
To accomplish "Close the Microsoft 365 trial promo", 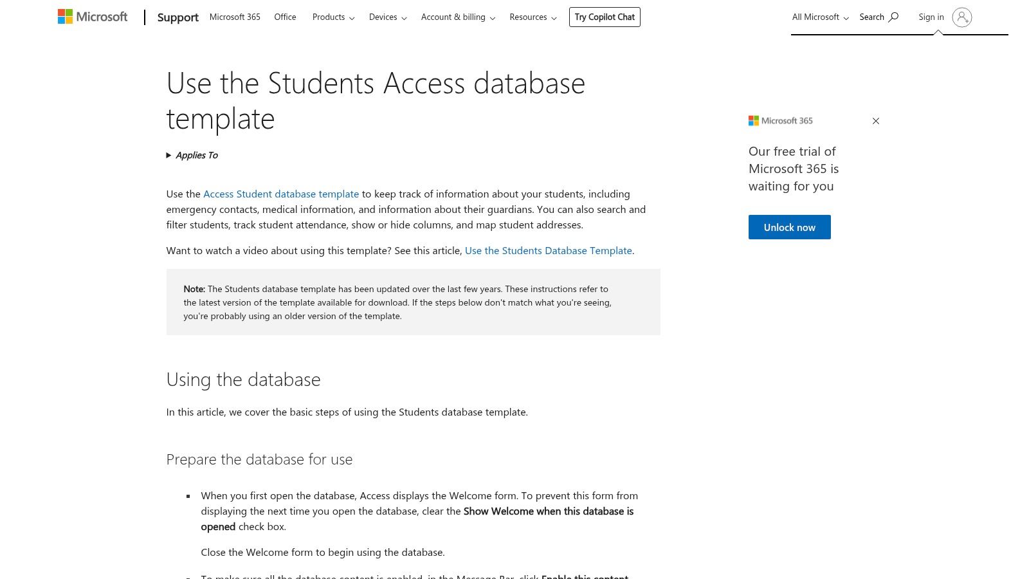I will tap(875, 121).
